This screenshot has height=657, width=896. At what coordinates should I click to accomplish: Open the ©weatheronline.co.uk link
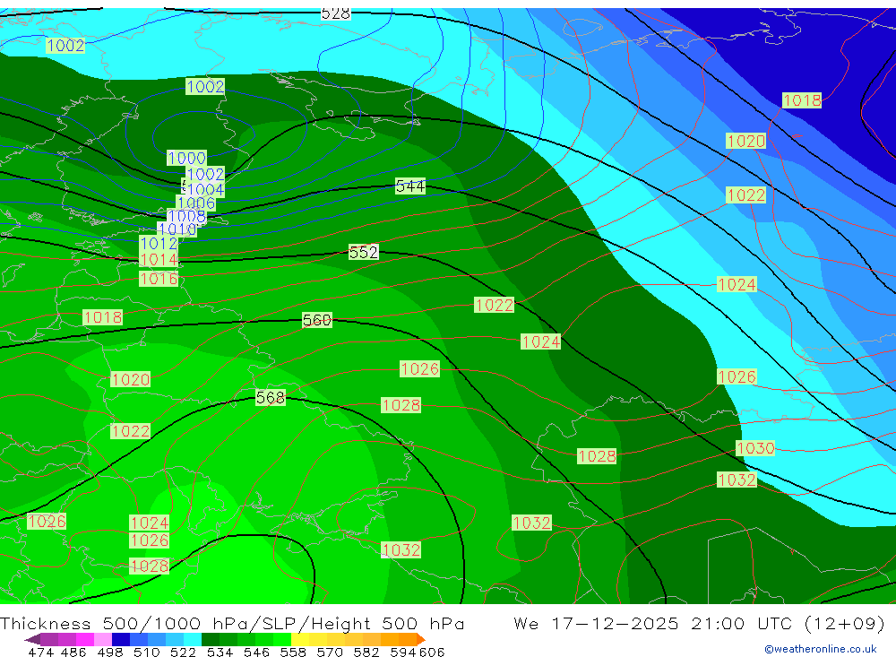click(821, 649)
